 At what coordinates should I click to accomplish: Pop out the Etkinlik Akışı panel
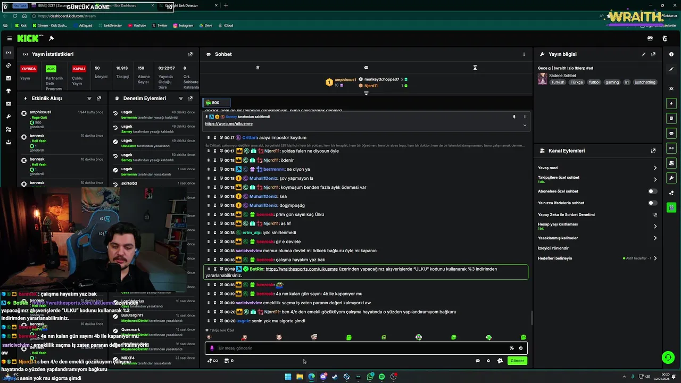coord(99,98)
